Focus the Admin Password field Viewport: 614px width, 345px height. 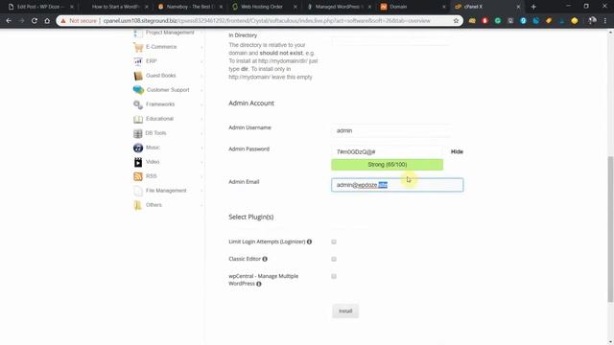click(x=388, y=151)
